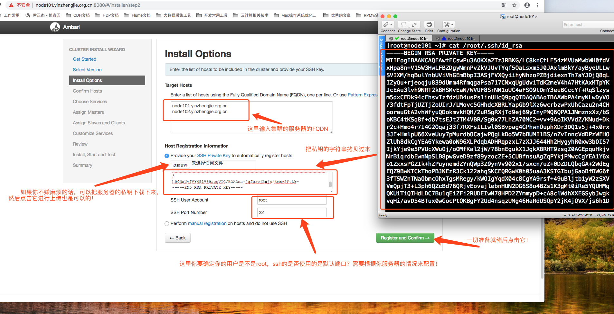Select Provide your SSH Private Key option
This screenshot has height=314, width=614.
click(167, 156)
